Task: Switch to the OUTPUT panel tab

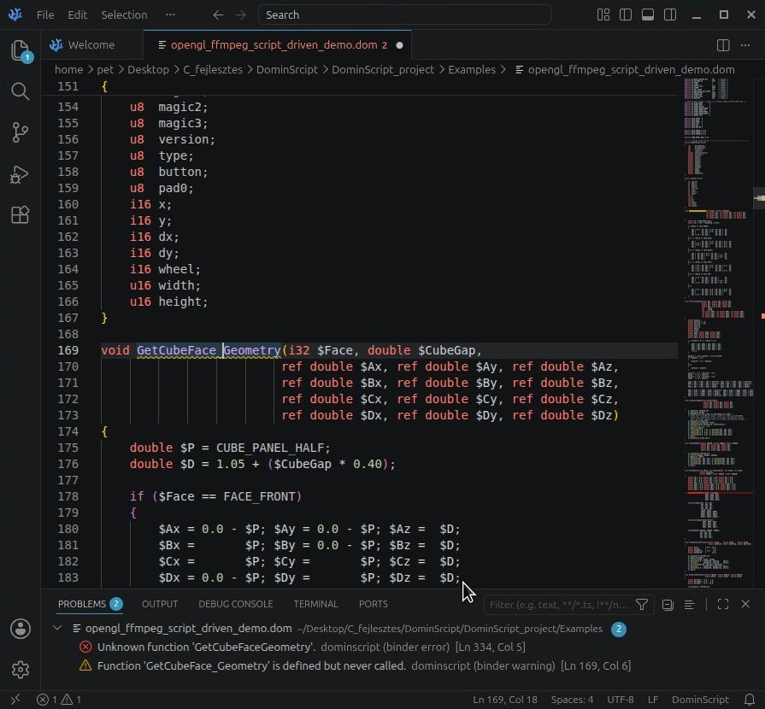Action: [x=160, y=604]
